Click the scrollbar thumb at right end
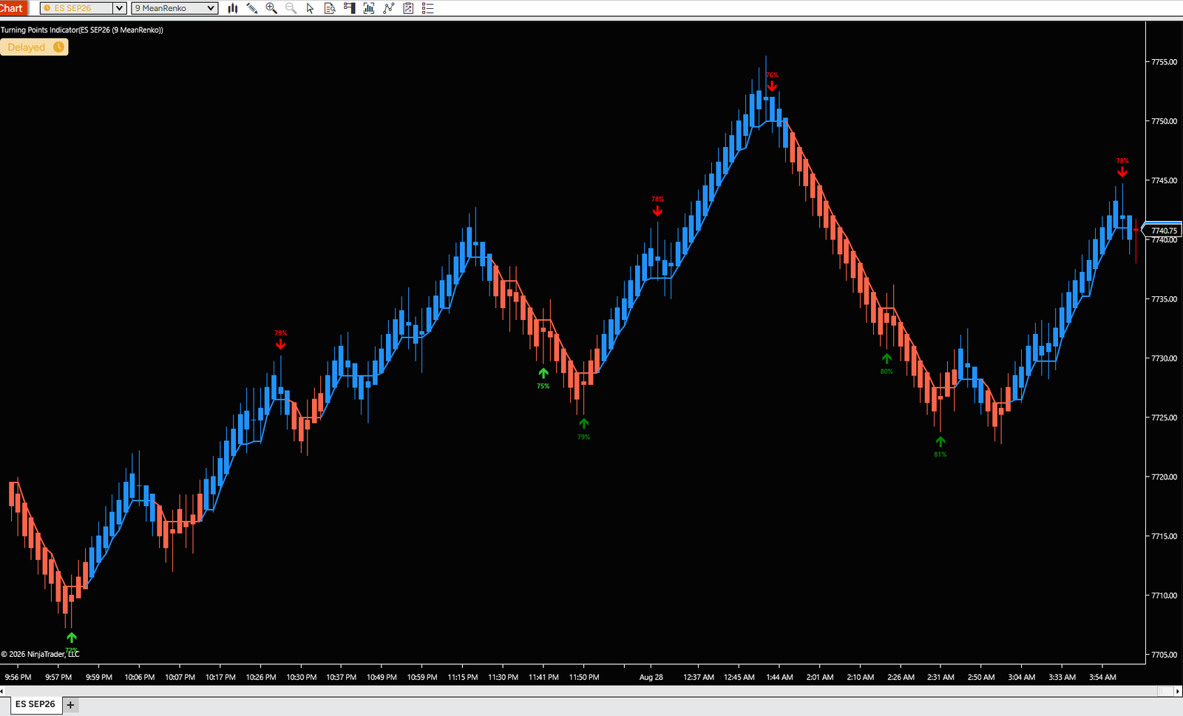 click(x=1165, y=692)
